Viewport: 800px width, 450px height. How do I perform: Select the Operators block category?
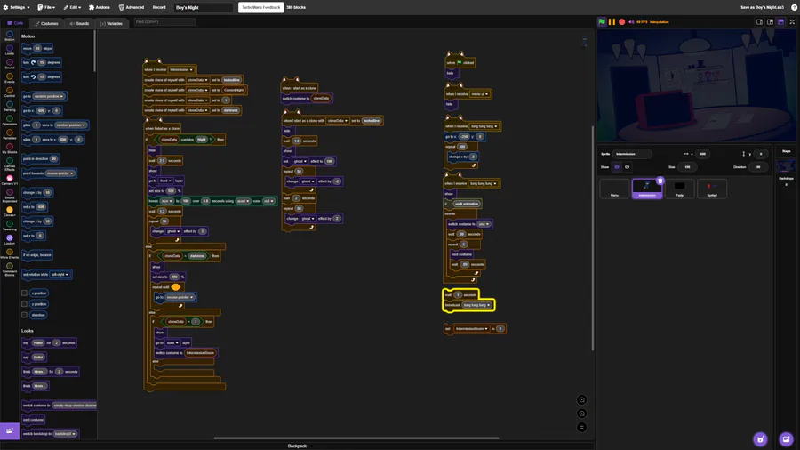click(9, 120)
